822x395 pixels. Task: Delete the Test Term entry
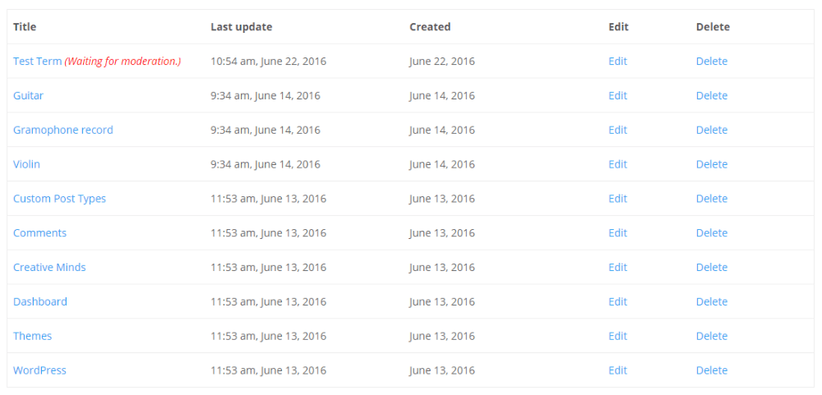pyautogui.click(x=711, y=62)
